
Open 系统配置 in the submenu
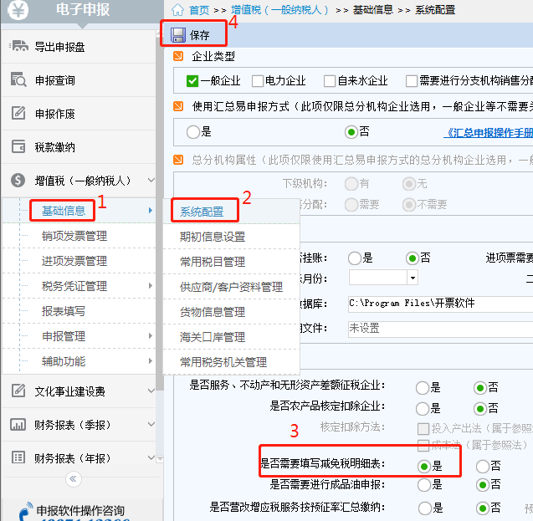pyautogui.click(x=202, y=212)
